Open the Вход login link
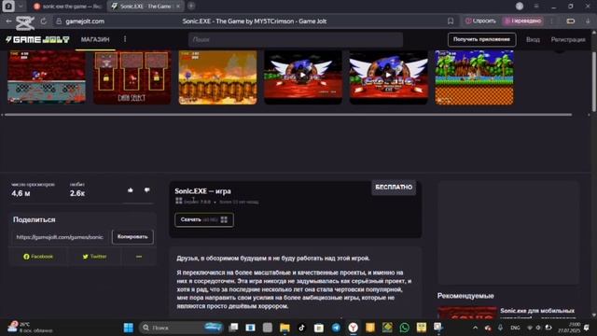The image size is (597, 336). click(x=533, y=39)
